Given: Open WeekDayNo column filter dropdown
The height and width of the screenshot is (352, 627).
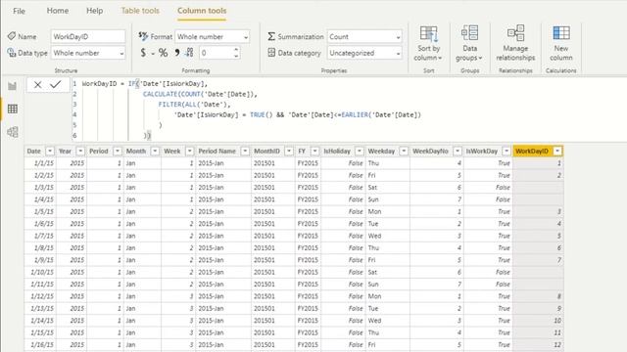Looking at the screenshot, I should [x=458, y=151].
